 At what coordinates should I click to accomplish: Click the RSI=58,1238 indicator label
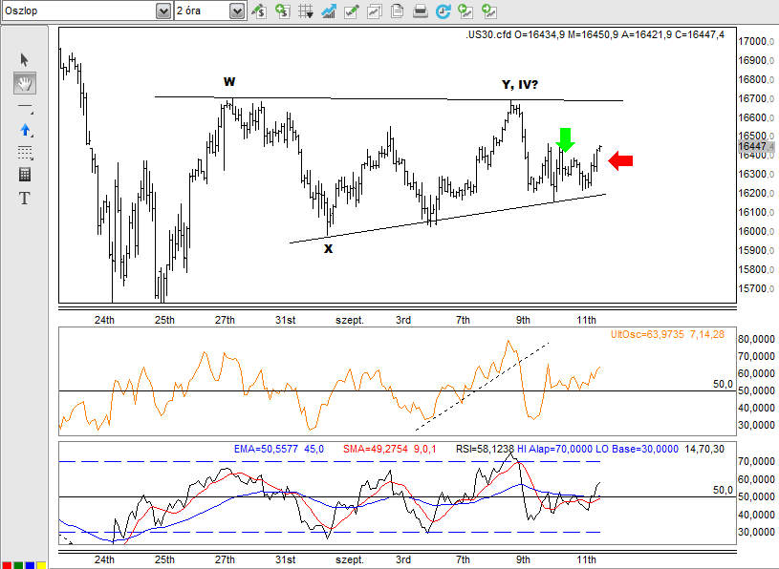point(485,449)
